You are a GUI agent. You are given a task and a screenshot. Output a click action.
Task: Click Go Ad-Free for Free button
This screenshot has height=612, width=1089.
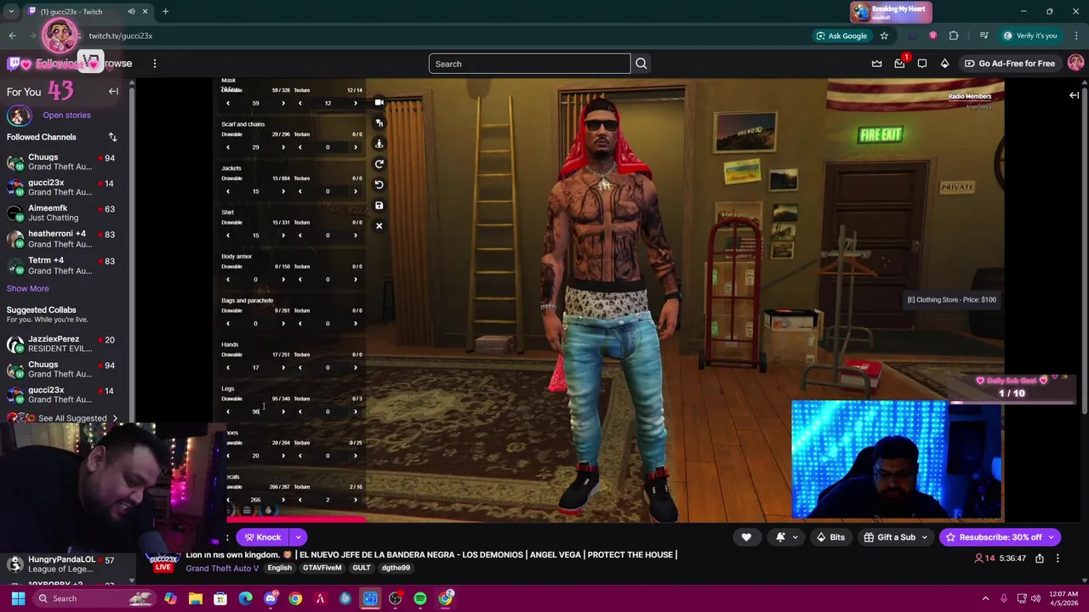(1010, 64)
